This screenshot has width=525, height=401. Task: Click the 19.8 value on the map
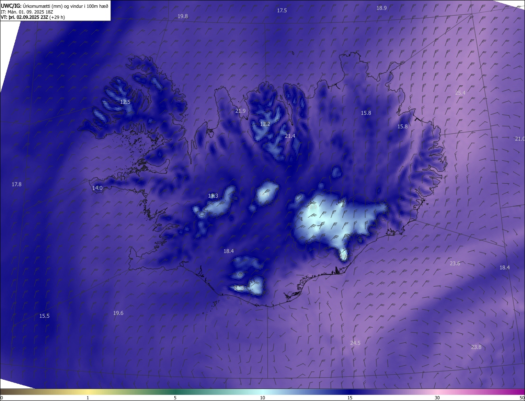[183, 16]
